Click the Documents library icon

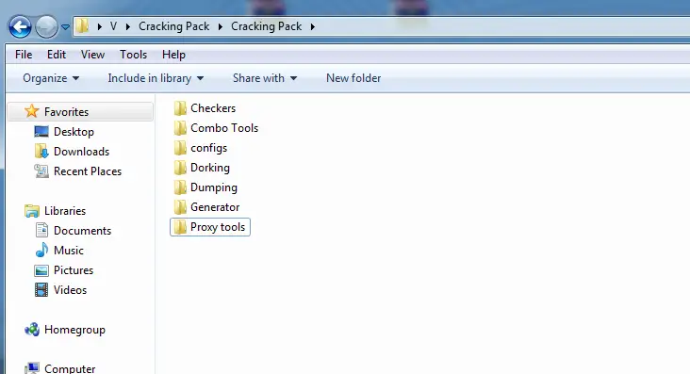point(41,230)
